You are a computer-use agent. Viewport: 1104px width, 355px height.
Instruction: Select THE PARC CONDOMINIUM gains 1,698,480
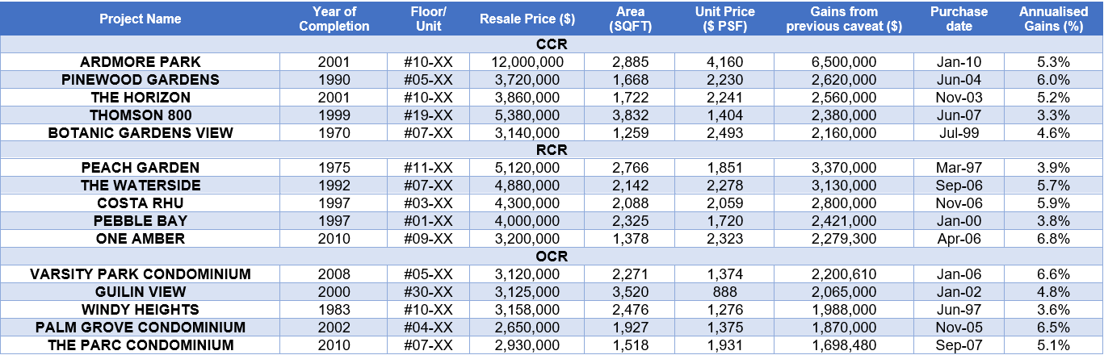coord(844,345)
